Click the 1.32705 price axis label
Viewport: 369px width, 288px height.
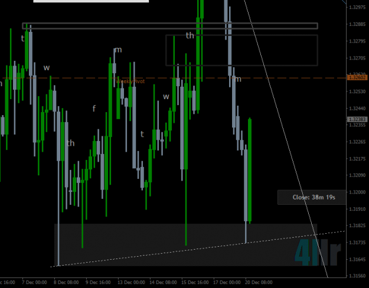(x=357, y=58)
